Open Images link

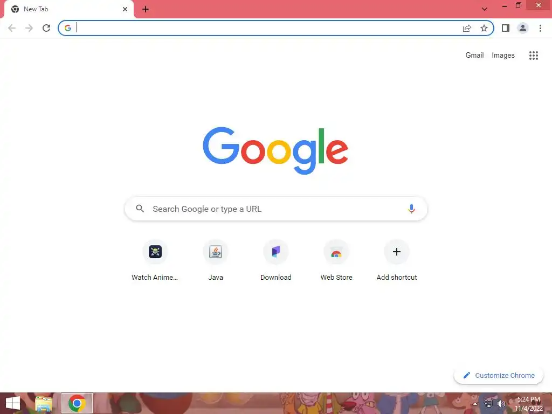[503, 56]
